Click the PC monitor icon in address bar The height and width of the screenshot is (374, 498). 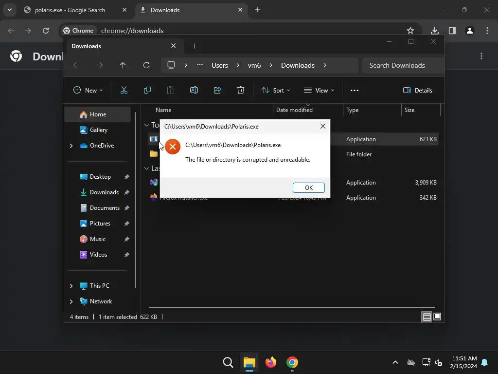pos(171,65)
